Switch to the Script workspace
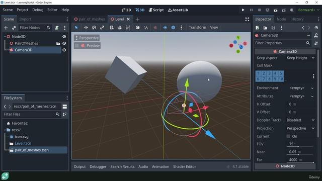322x181 pixels. (x=156, y=10)
